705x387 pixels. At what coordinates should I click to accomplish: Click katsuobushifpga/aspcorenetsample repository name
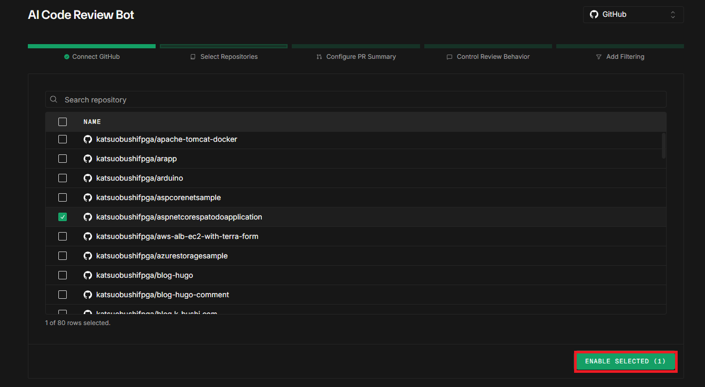click(x=158, y=197)
